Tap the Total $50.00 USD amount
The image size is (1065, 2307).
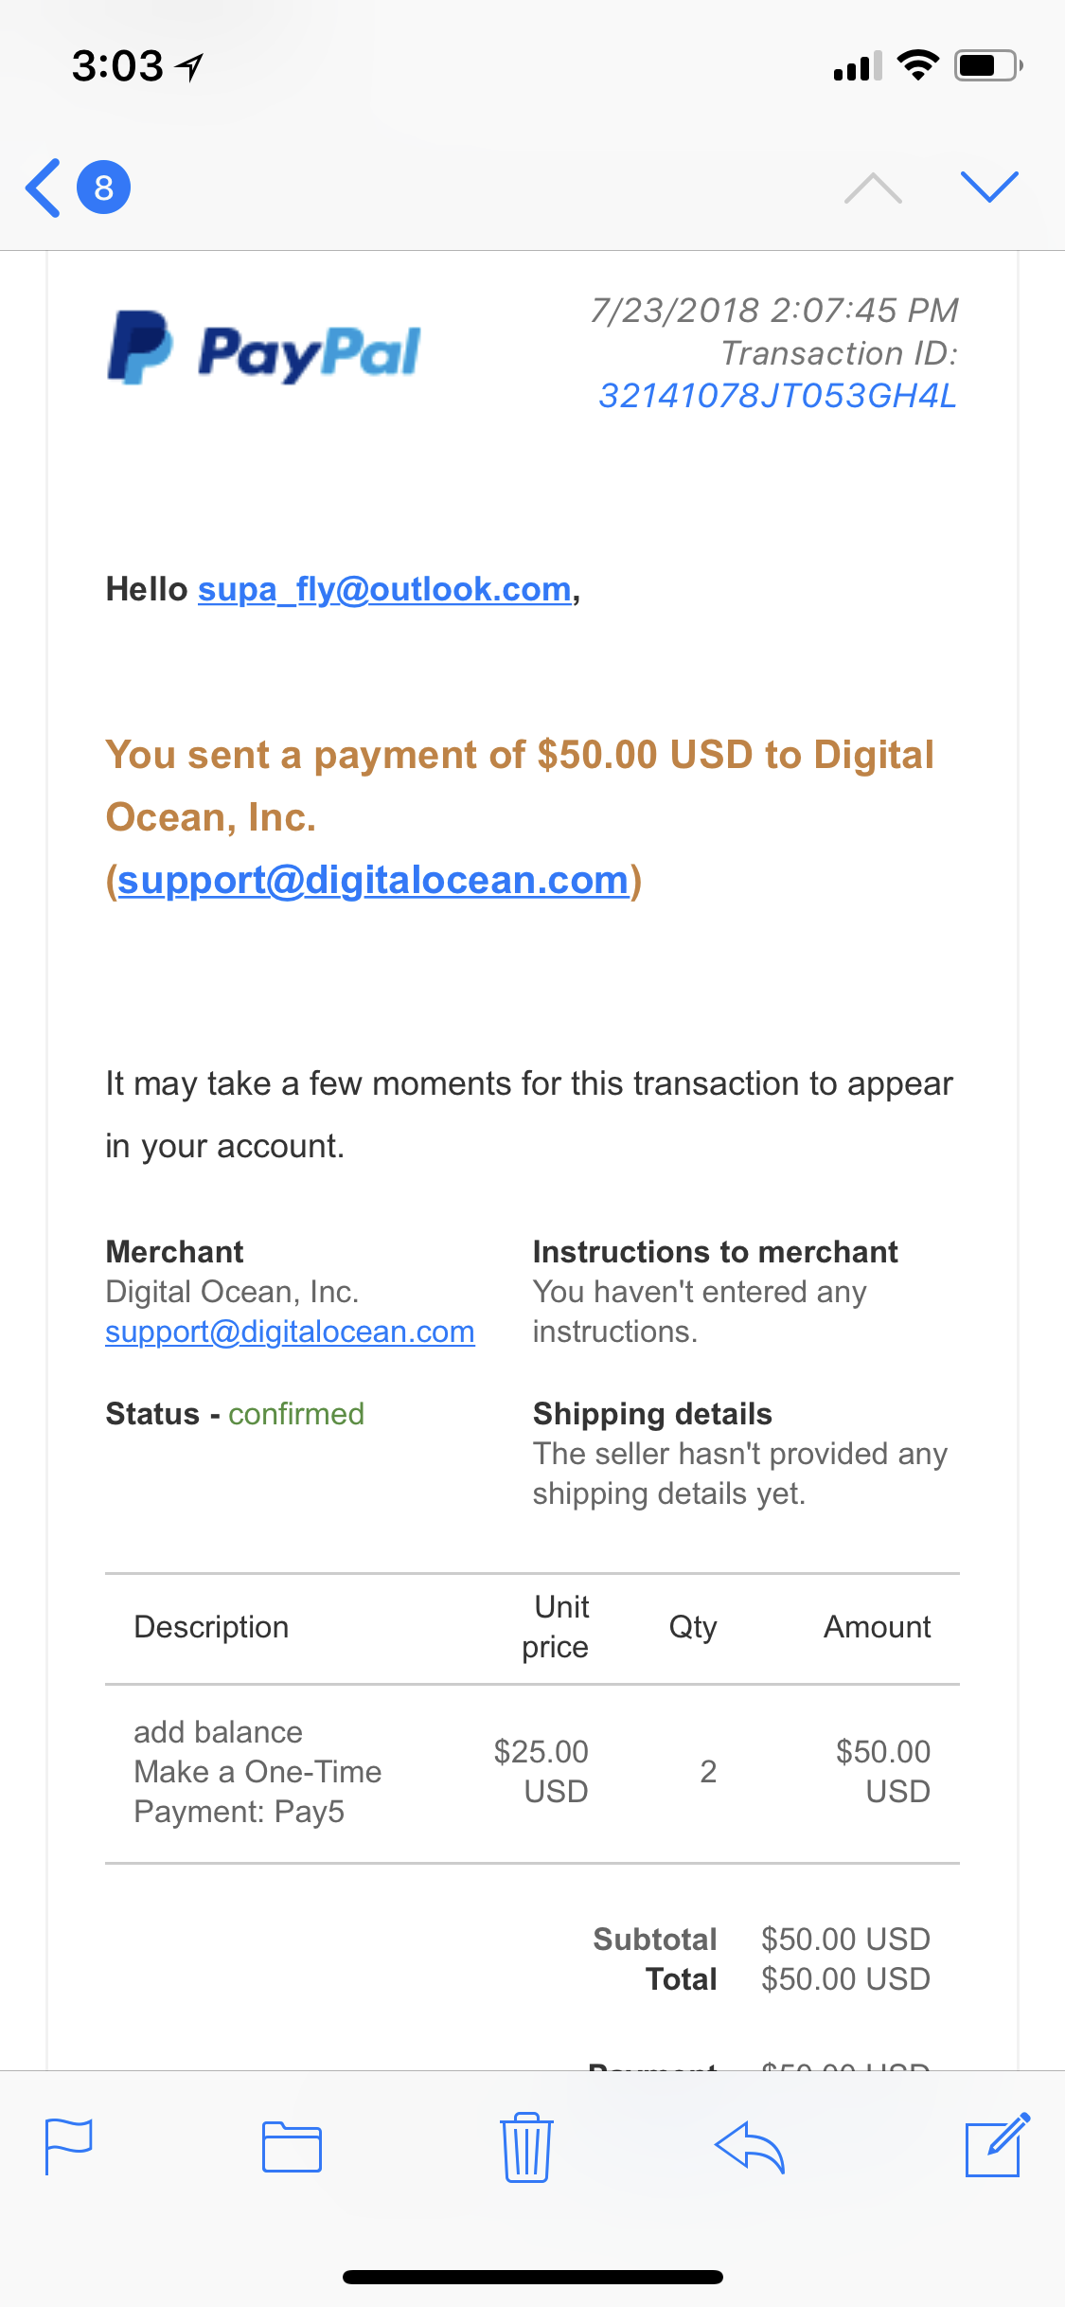(x=845, y=1979)
